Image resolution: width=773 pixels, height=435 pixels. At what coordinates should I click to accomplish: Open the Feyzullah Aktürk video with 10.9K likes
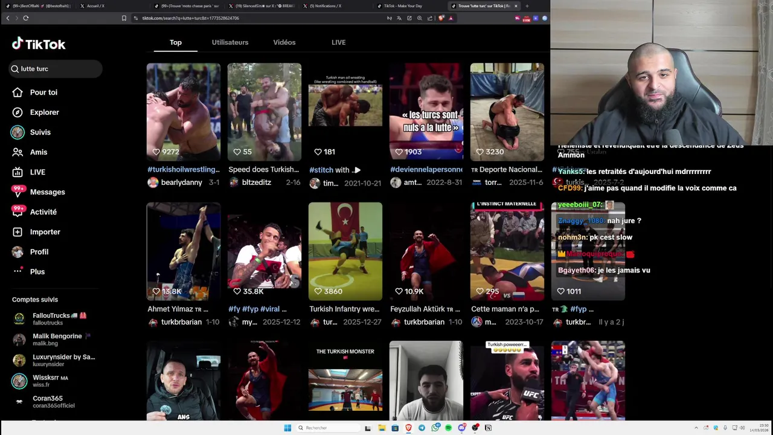pyautogui.click(x=426, y=251)
